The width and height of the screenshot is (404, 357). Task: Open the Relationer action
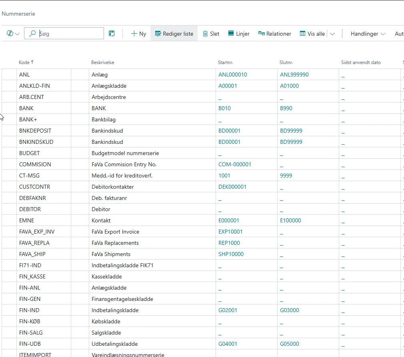(x=275, y=34)
